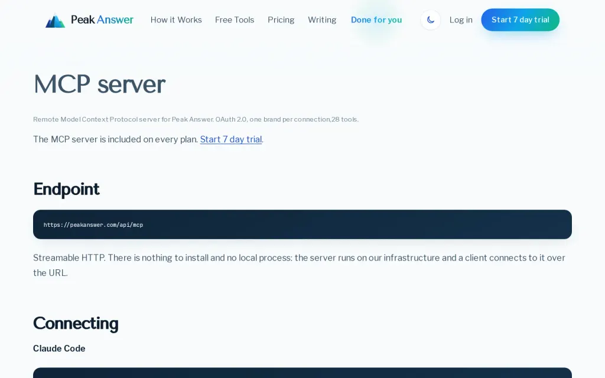This screenshot has height=378, width=605.
Task: Click the Peak Answer brand name text
Action: tap(102, 19)
